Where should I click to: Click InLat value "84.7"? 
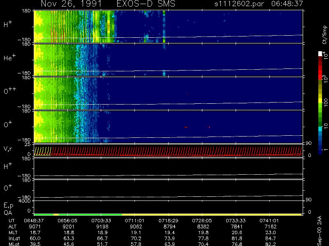[x=271, y=238]
